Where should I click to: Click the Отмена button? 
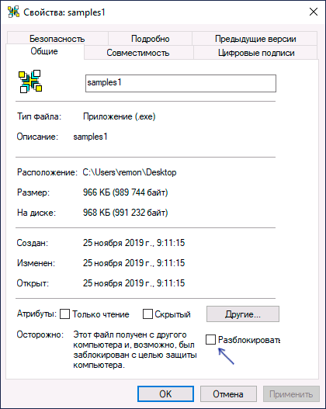coord(228,394)
